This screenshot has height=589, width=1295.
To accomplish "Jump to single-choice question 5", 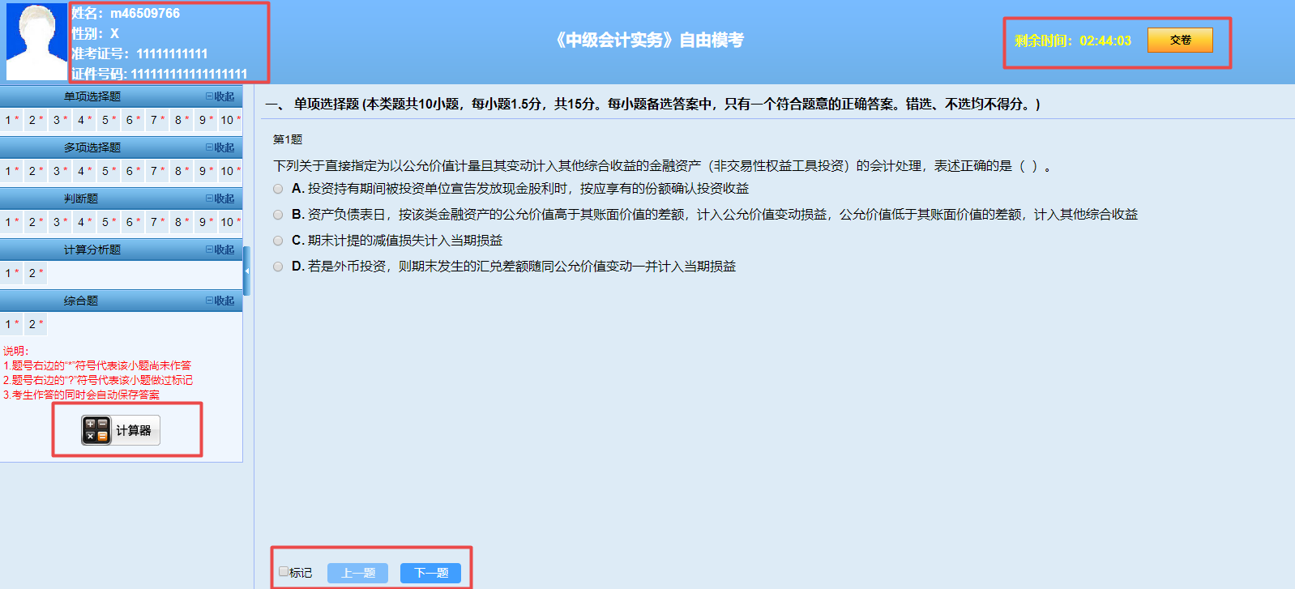I will [105, 120].
